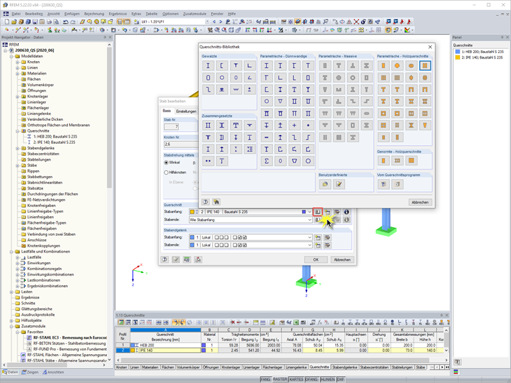The image size is (511, 383).
Task: Select Hilfsknoten radio button
Action: 166,172
